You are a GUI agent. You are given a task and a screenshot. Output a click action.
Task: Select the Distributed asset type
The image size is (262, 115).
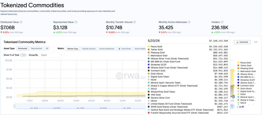point(23,48)
